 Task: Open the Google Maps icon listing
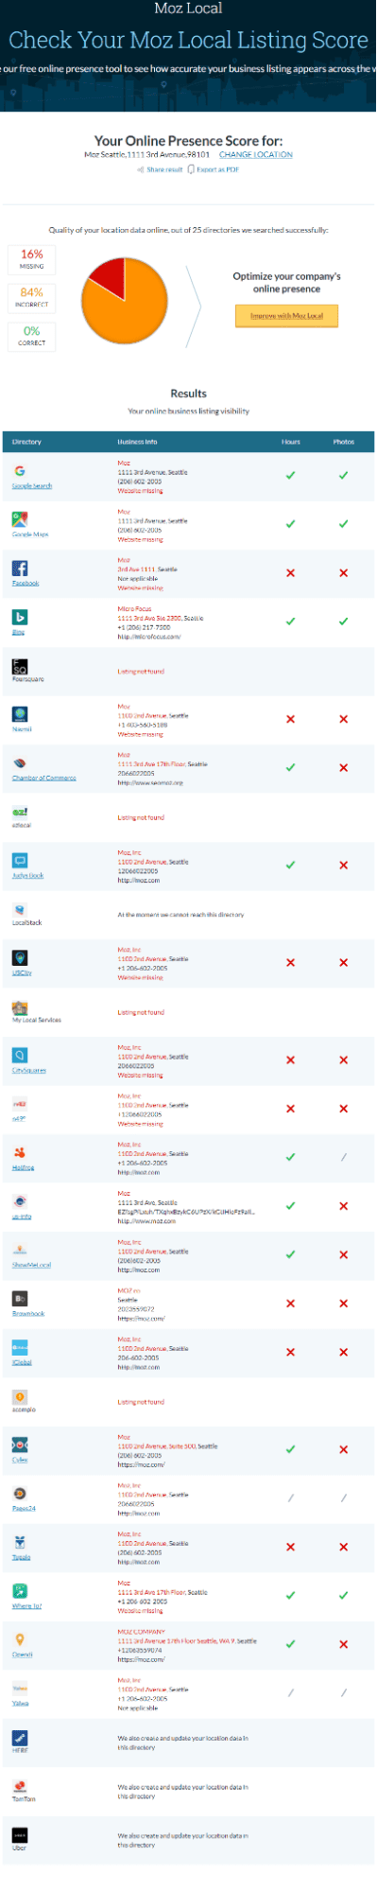(19, 519)
